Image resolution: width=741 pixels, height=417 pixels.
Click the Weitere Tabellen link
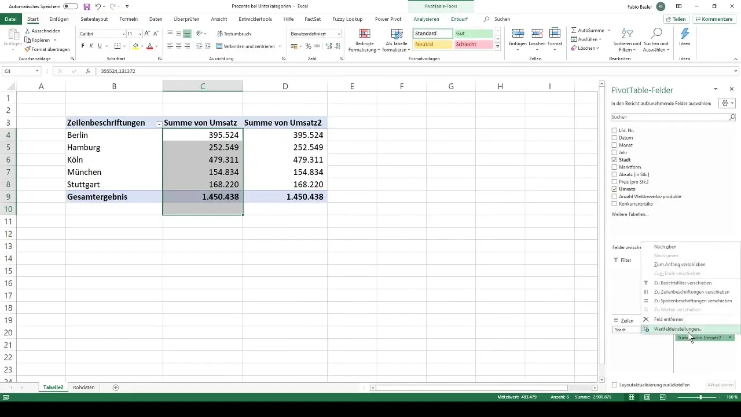point(630,214)
